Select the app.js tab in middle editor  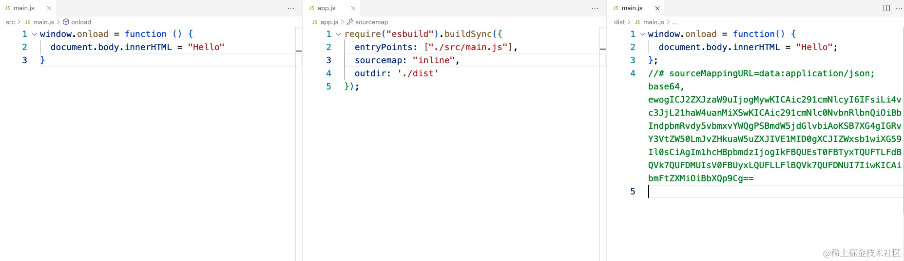[327, 8]
